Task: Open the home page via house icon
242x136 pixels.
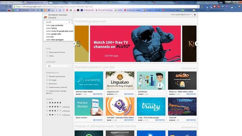Action: point(10,6)
